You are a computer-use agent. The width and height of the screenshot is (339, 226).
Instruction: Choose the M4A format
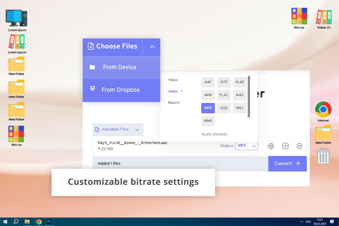[240, 95]
